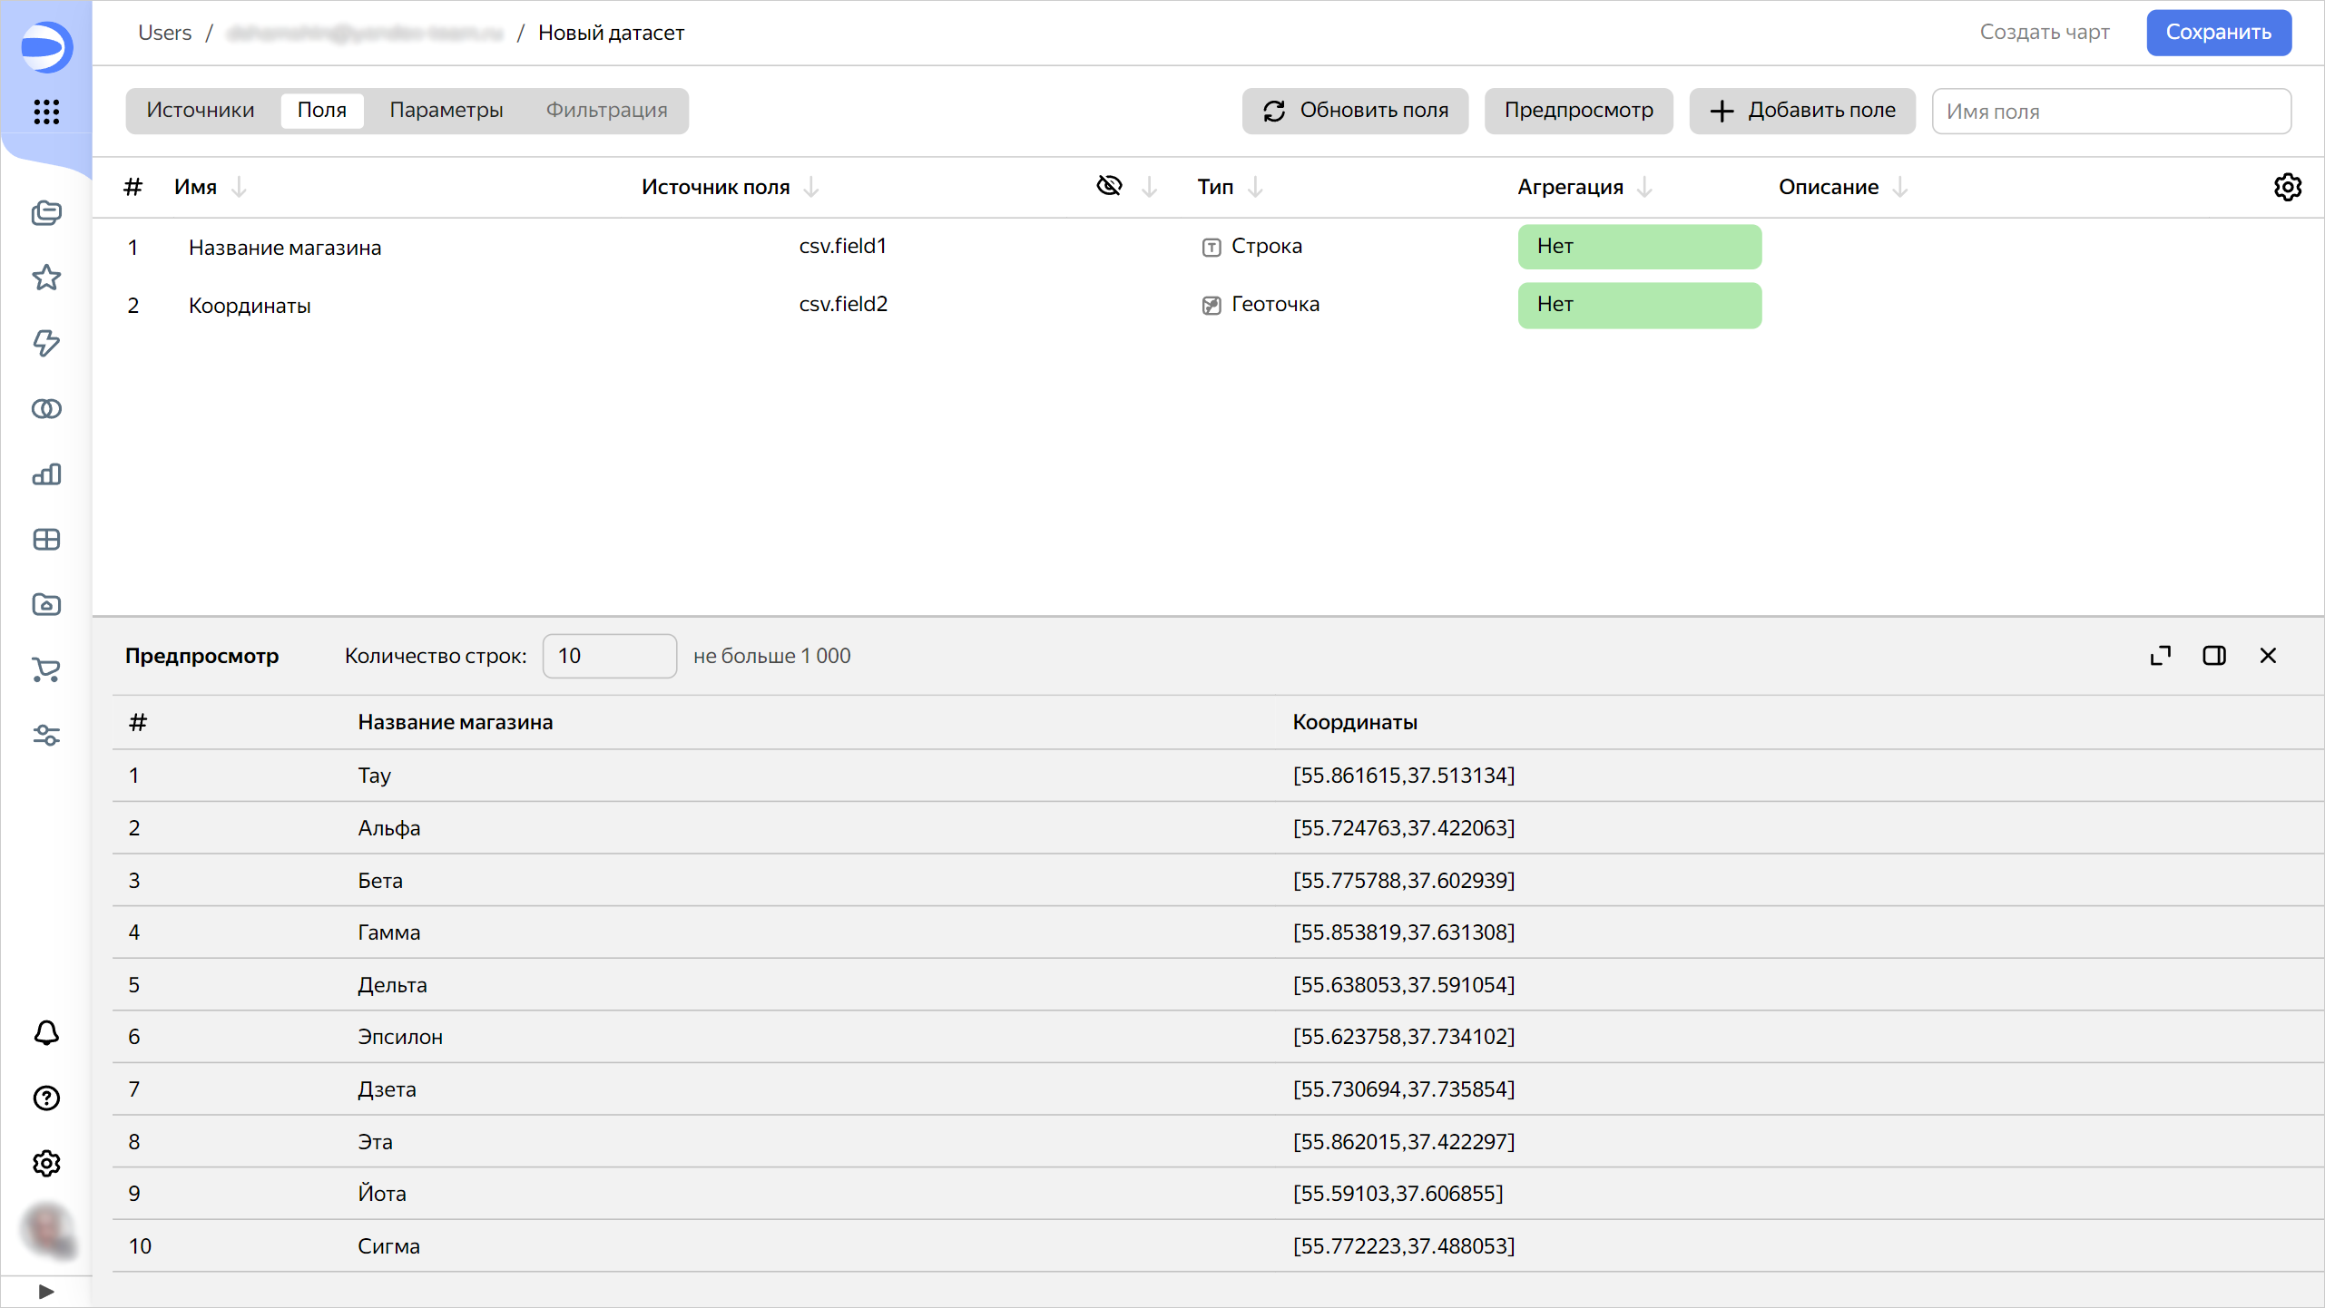Switch to the Параметры tab
This screenshot has width=2325, height=1308.
point(446,111)
